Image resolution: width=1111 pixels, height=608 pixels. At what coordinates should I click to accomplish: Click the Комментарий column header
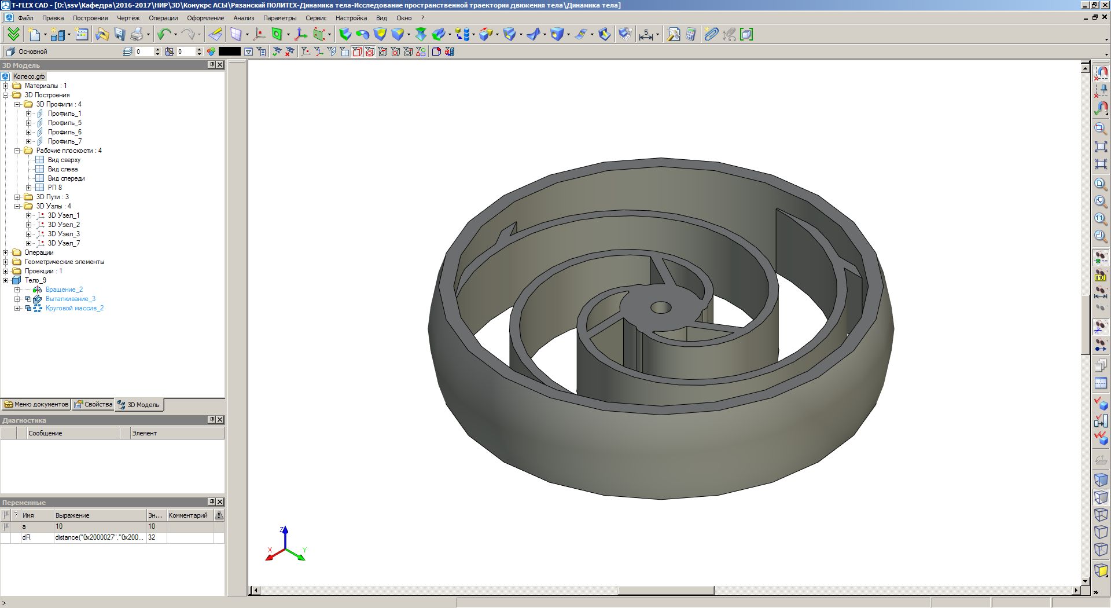[x=190, y=515]
